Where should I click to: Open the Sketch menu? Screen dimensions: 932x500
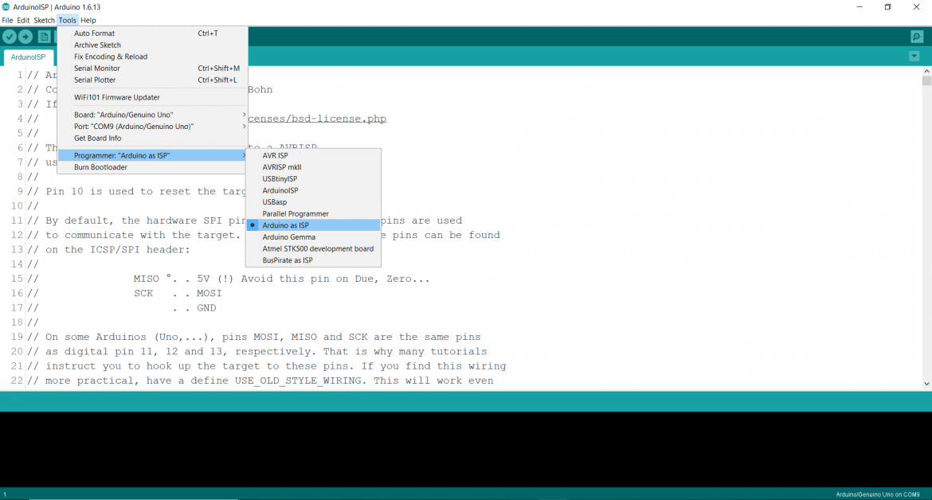[44, 20]
